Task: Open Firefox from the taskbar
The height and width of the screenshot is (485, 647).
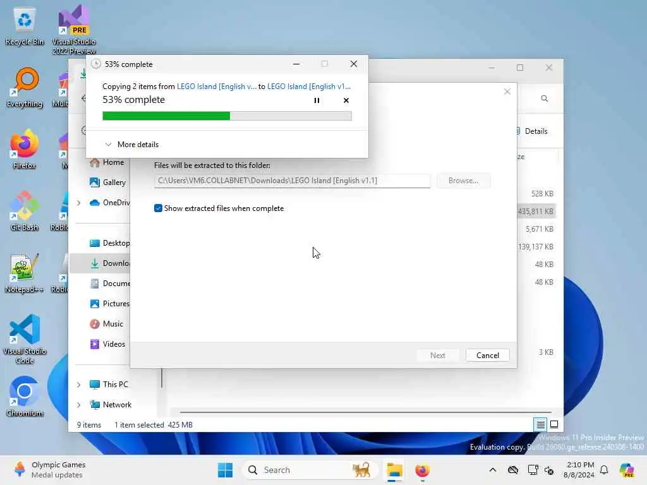Action: (x=422, y=470)
